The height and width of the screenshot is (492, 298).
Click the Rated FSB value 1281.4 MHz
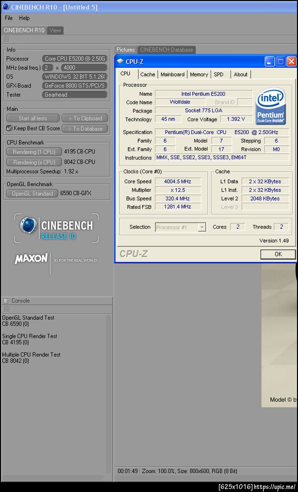(x=178, y=207)
